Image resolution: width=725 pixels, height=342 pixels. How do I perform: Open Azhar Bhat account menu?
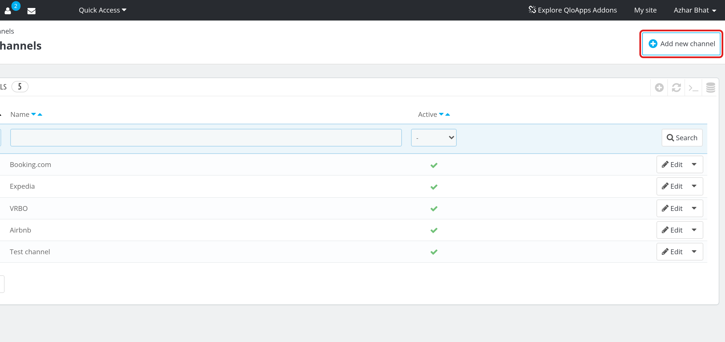[695, 10]
